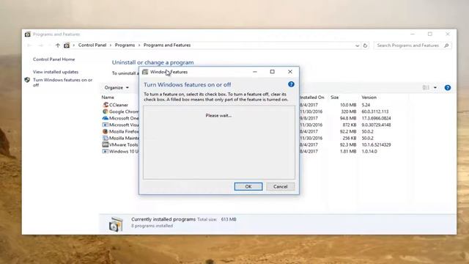Viewport: 469px width, 264px height.
Task: Click the help icon in Programs and Features toolbar
Action: click(448, 88)
